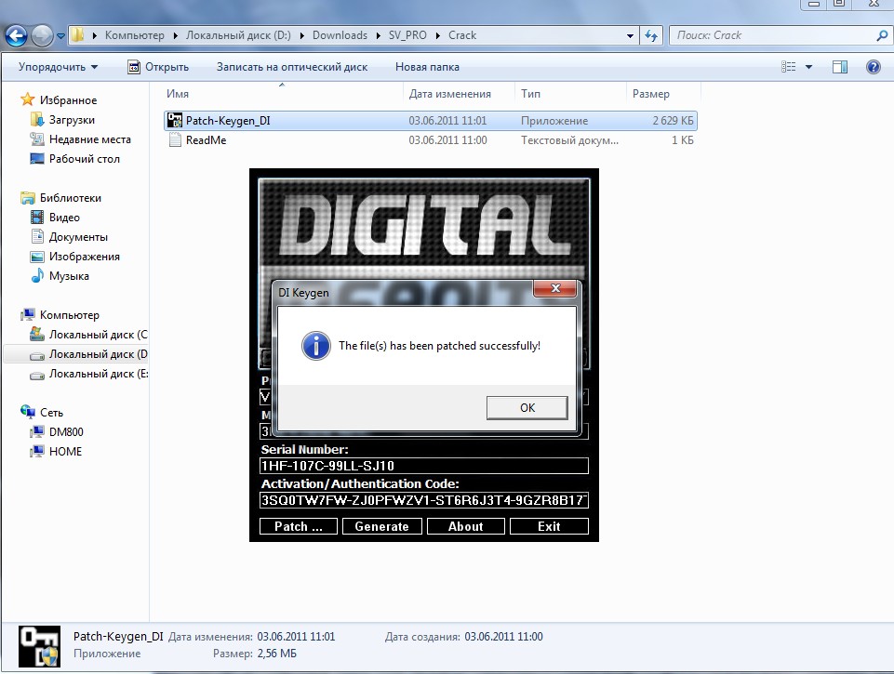Click the Patch ... button
Image resolution: width=894 pixels, height=674 pixels.
[x=299, y=526]
